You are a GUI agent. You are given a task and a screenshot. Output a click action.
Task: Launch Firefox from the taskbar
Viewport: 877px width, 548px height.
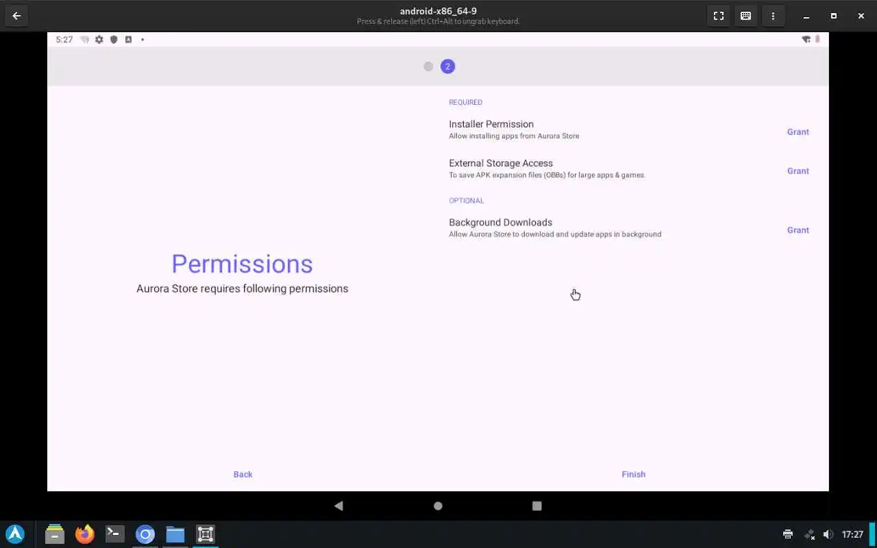click(x=85, y=534)
